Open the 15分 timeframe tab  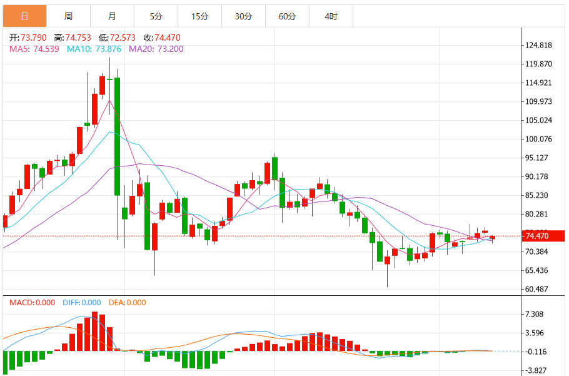click(x=199, y=16)
